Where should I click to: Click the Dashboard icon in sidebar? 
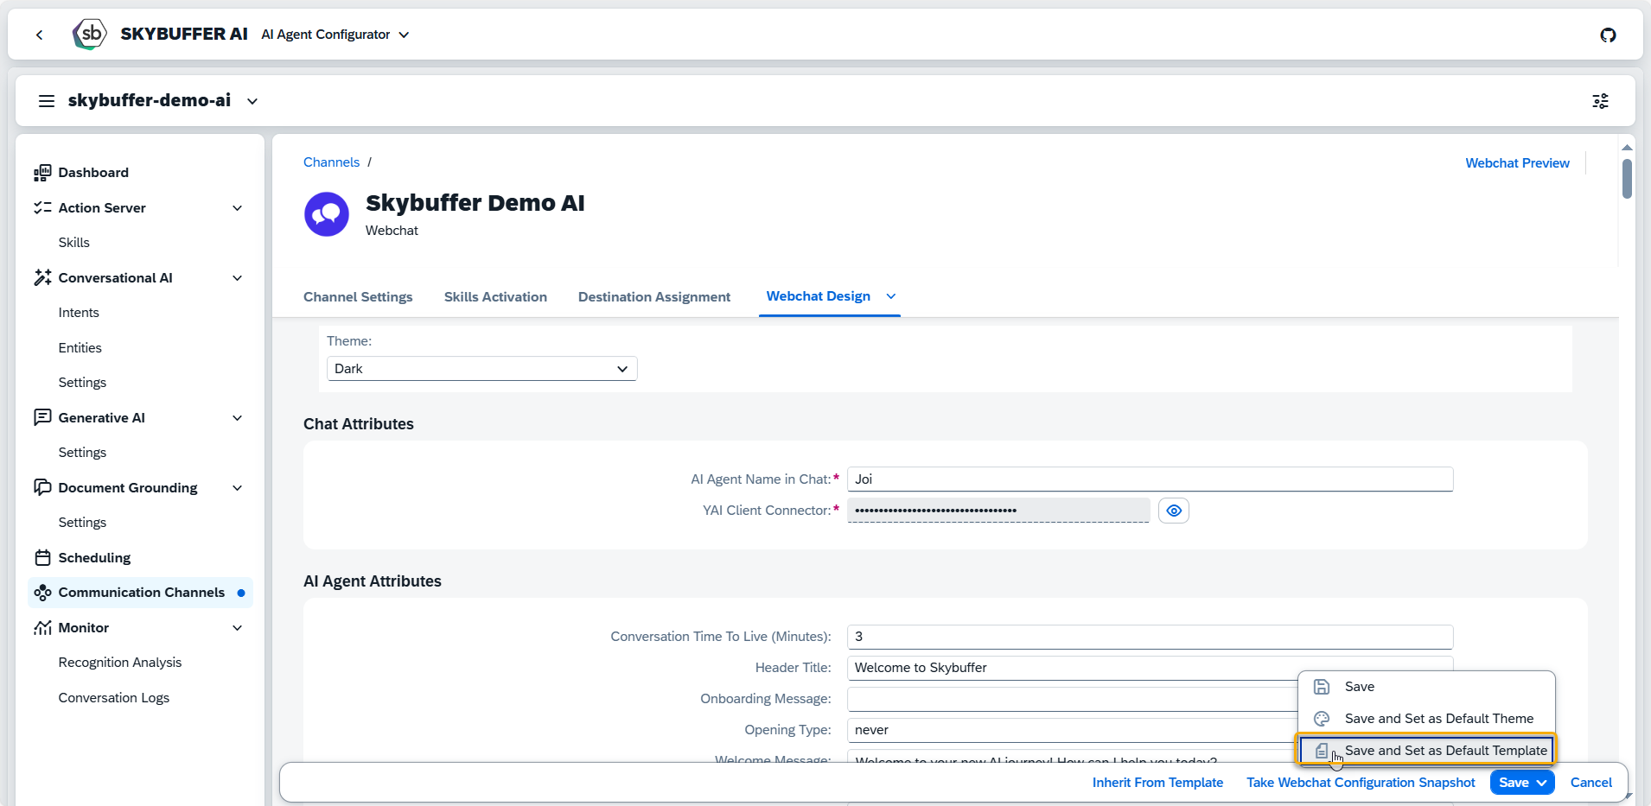point(42,173)
